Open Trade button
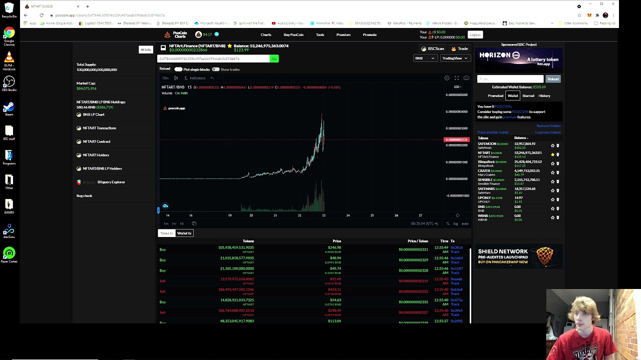The image size is (641, 360). pyautogui.click(x=460, y=49)
